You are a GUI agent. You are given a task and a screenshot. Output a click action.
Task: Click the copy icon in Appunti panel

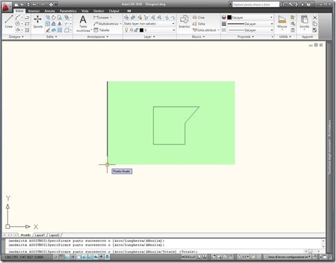click(315, 24)
